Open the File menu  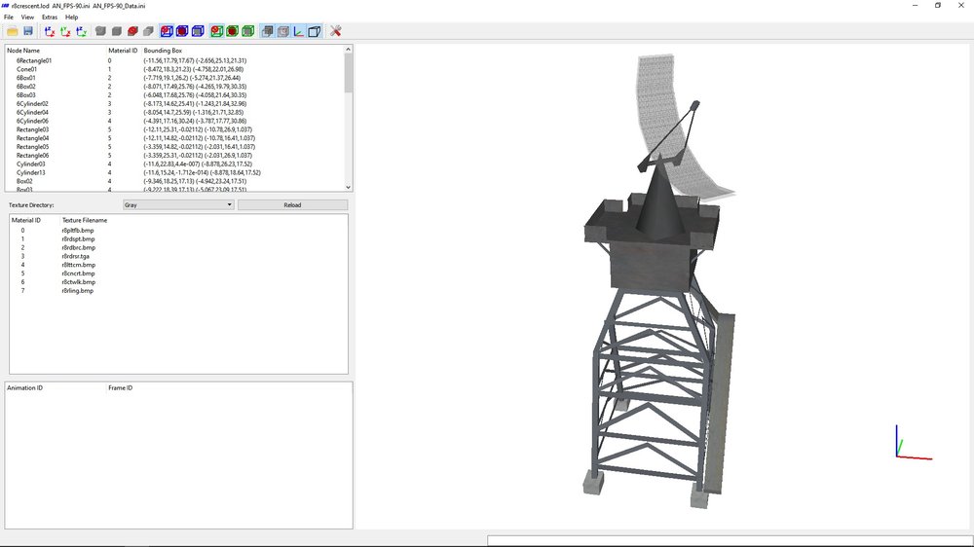point(9,18)
